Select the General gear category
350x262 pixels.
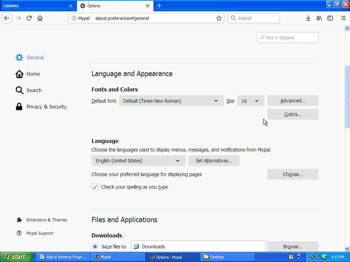point(30,57)
